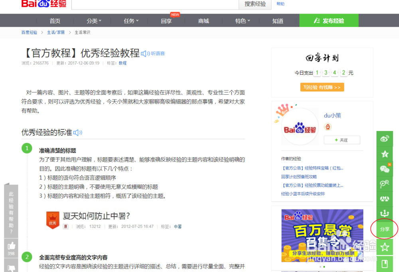Click 写经验 有钱赚 orange button
The width and height of the screenshot is (399, 272).
tap(322, 87)
